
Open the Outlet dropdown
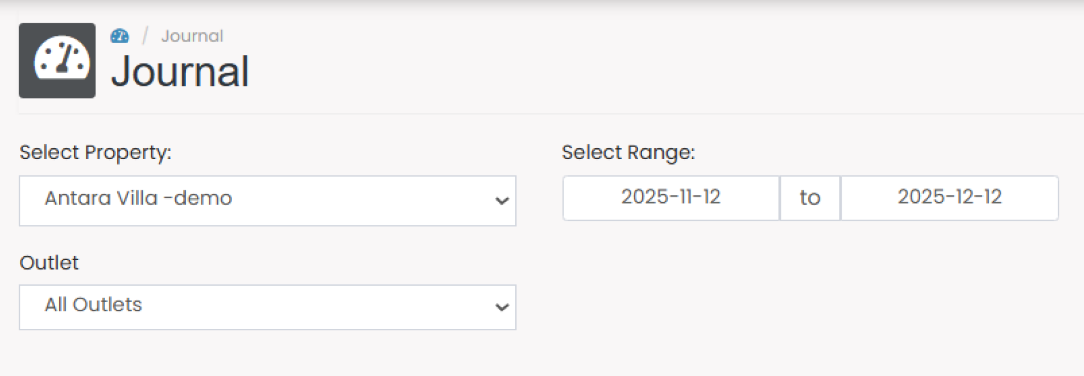click(267, 307)
